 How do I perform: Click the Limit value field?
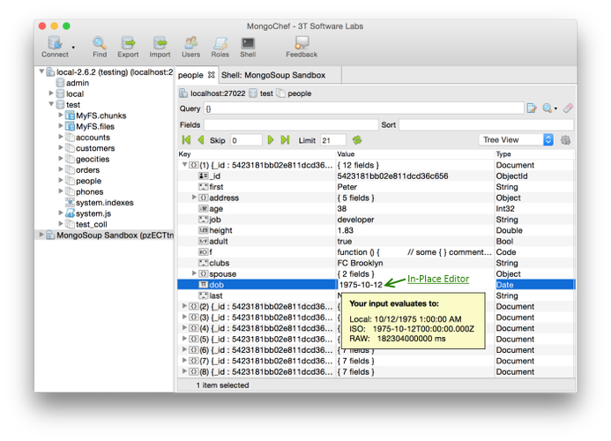point(332,140)
